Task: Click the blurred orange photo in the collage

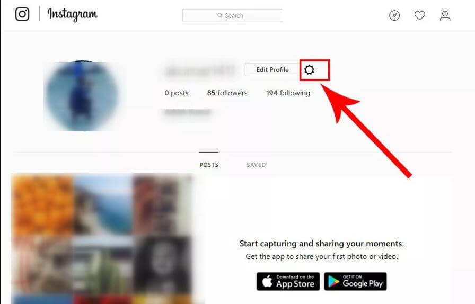Action: pyautogui.click(x=42, y=204)
